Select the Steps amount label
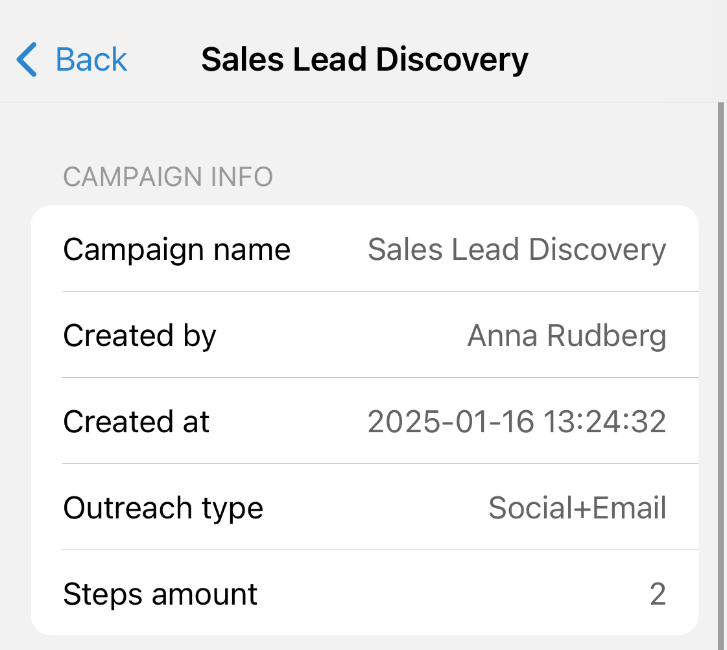727x650 pixels. click(x=160, y=594)
